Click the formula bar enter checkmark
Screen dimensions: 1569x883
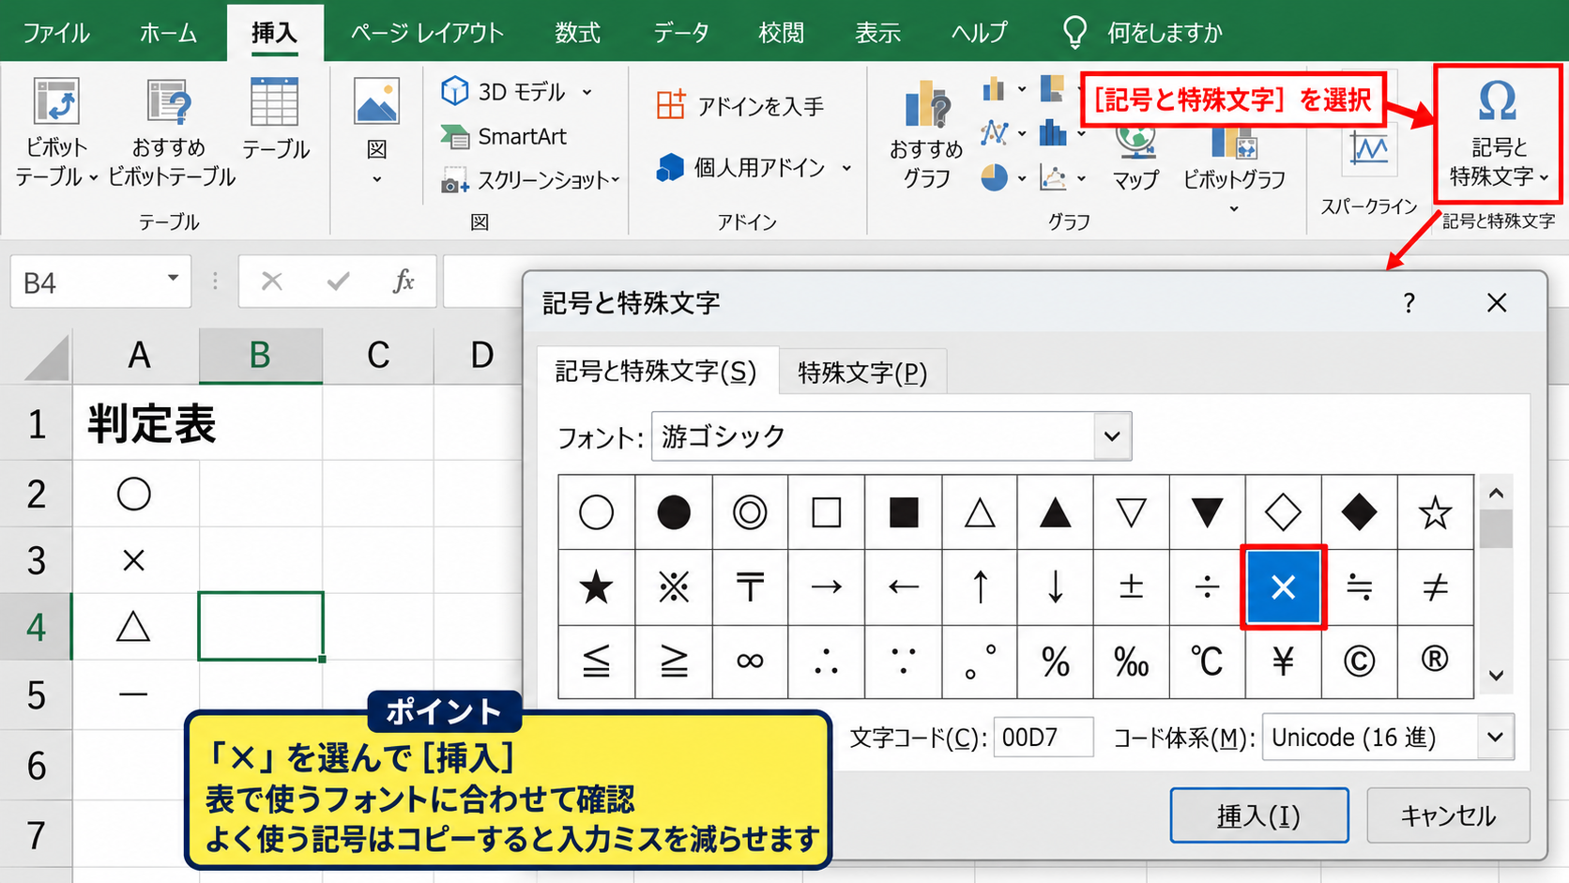[338, 281]
